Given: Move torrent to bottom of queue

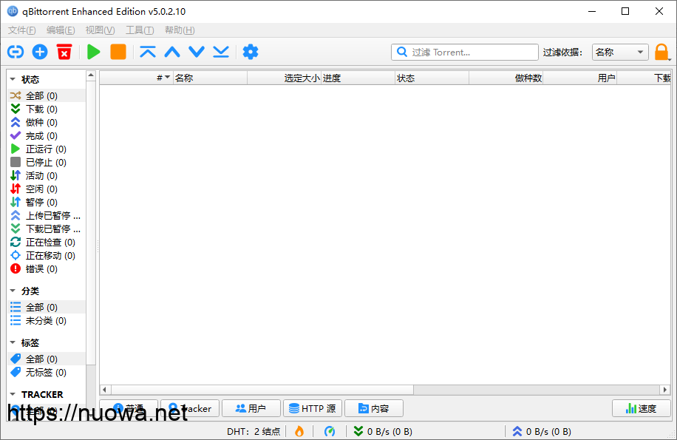Looking at the screenshot, I should 221,52.
